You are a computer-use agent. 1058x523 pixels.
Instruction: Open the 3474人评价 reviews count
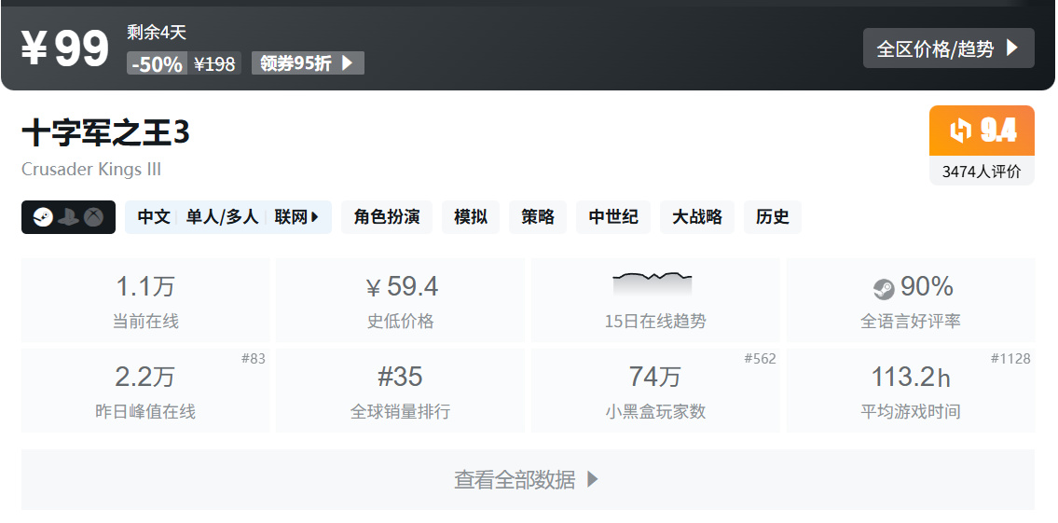click(x=982, y=172)
